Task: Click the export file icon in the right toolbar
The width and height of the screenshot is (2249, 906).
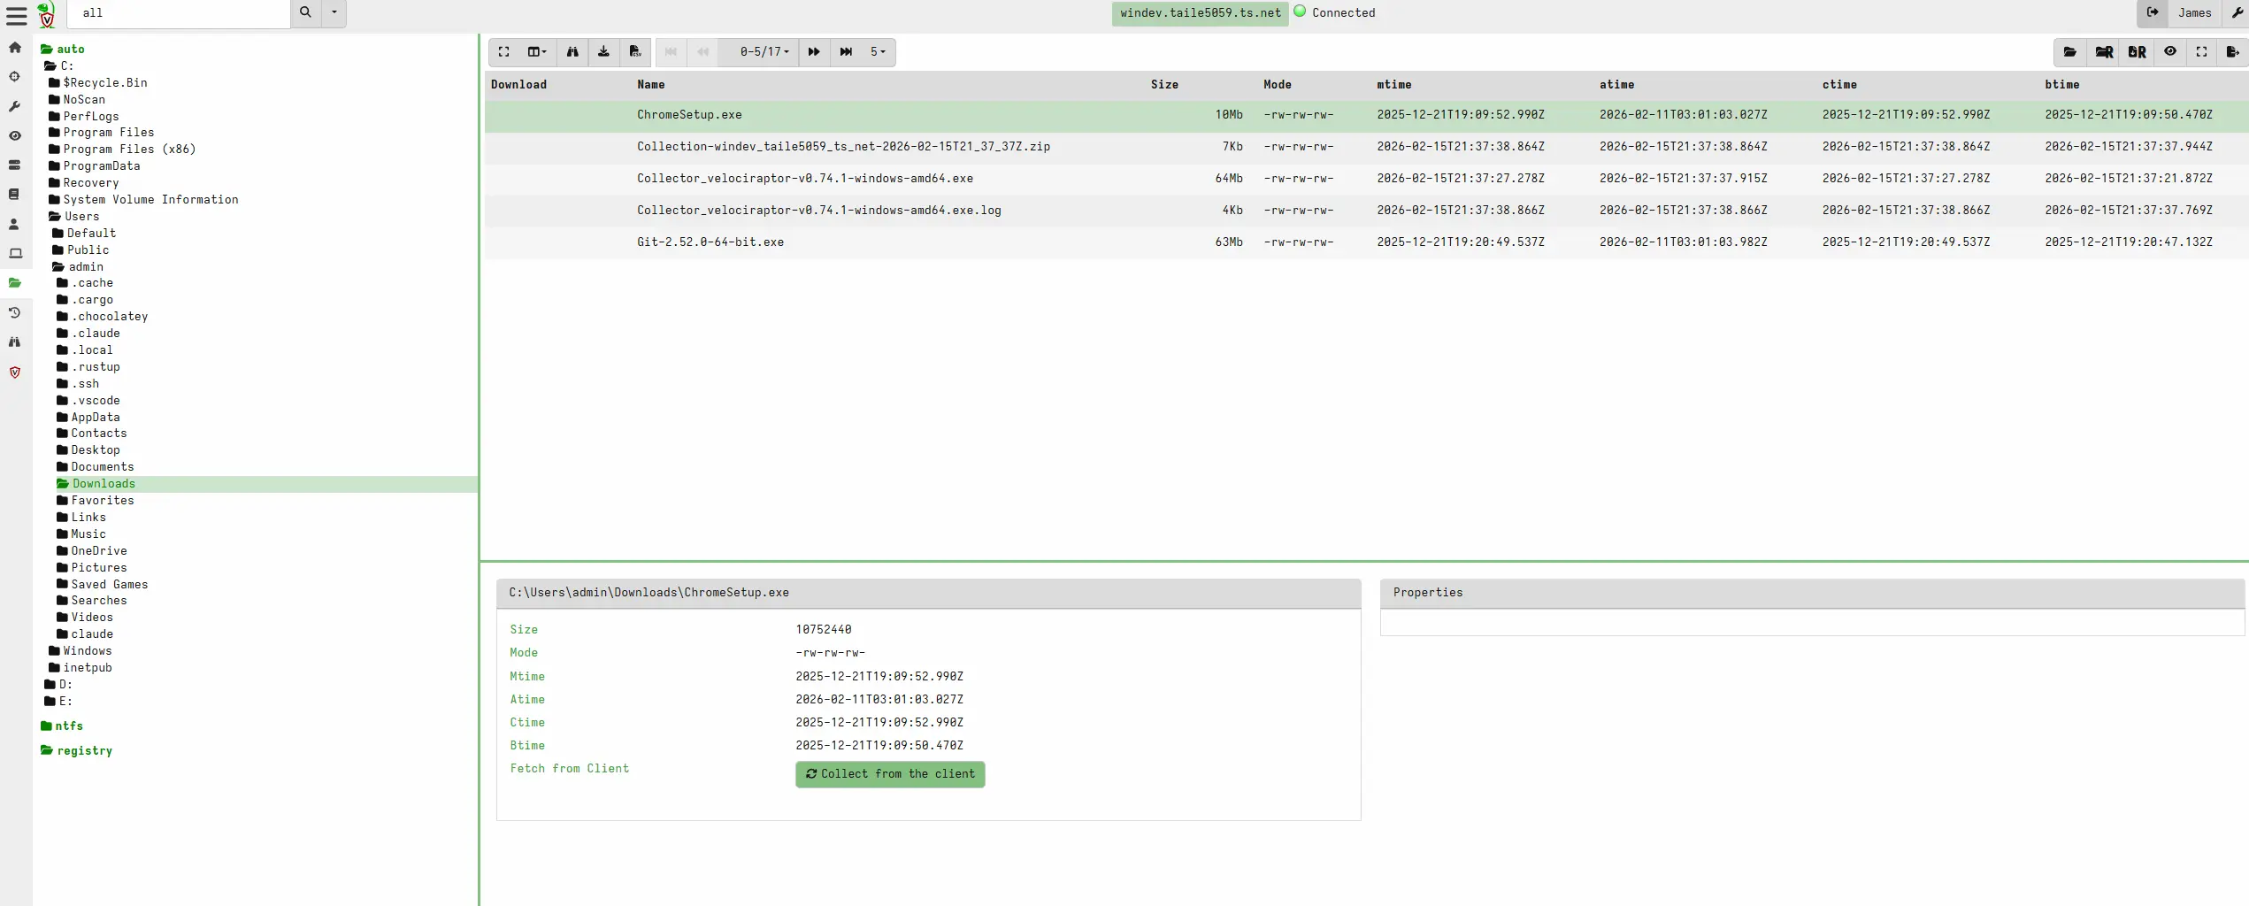Action: (2233, 52)
